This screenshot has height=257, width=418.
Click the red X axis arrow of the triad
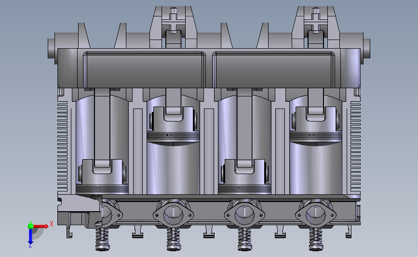pos(40,226)
